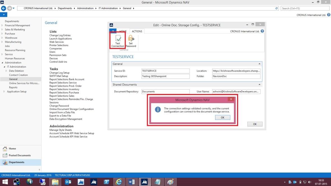
Task: Open Dynamics NAV from the taskbar
Action: pyautogui.click(x=144, y=182)
